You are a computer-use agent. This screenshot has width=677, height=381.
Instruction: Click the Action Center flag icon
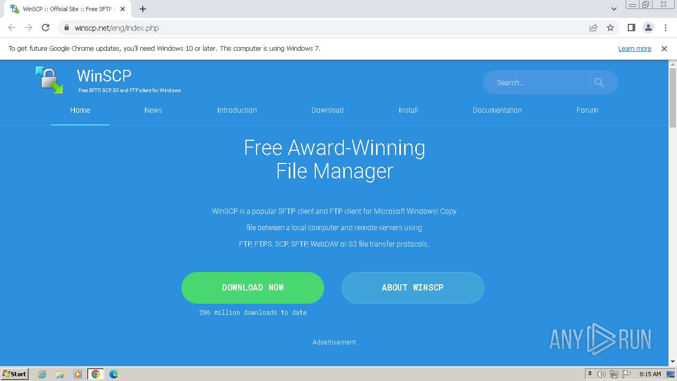point(626,374)
